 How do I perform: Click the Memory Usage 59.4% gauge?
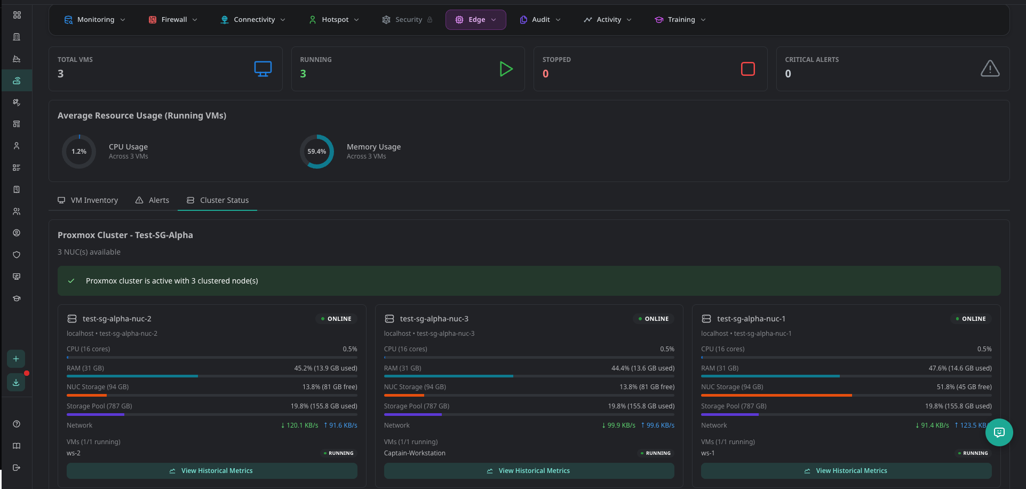pos(317,152)
